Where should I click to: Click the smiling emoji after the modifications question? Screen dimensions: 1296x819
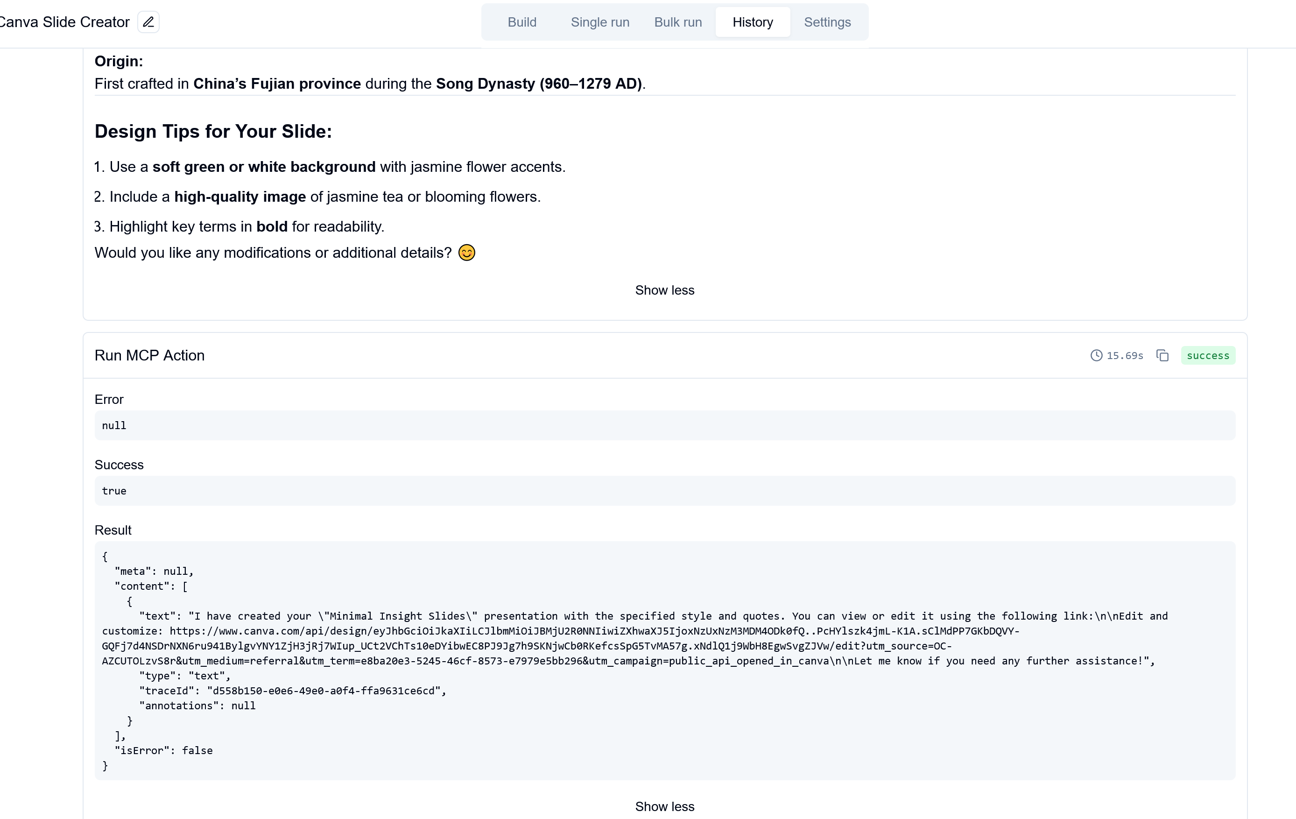click(466, 253)
